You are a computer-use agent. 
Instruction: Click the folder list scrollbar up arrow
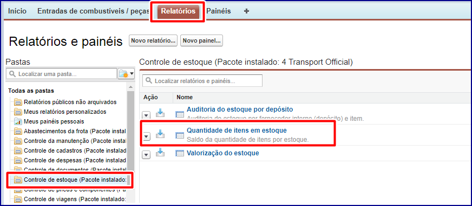point(130,87)
